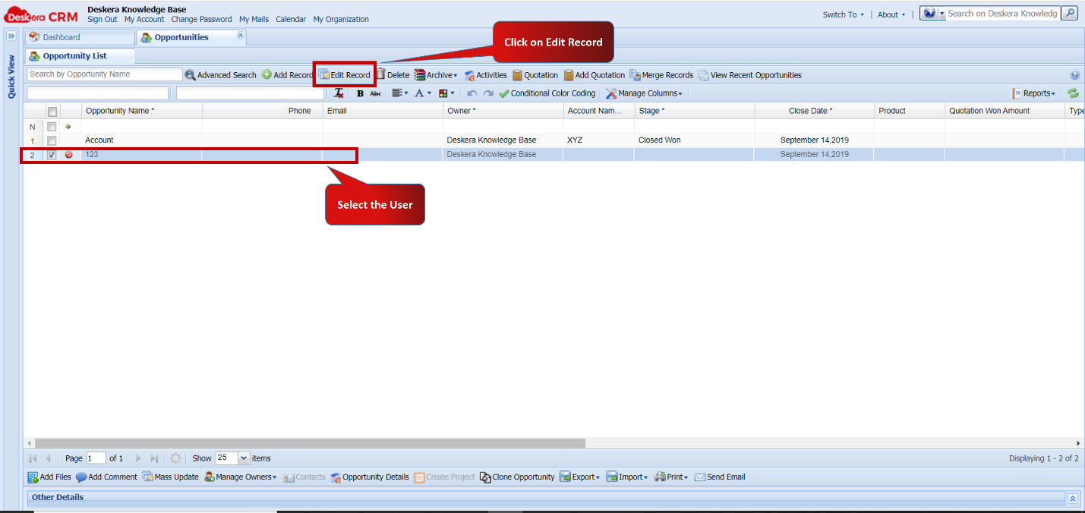Toggle the checkbox on row 2
Image resolution: width=1085 pixels, height=513 pixels.
pyautogui.click(x=51, y=154)
